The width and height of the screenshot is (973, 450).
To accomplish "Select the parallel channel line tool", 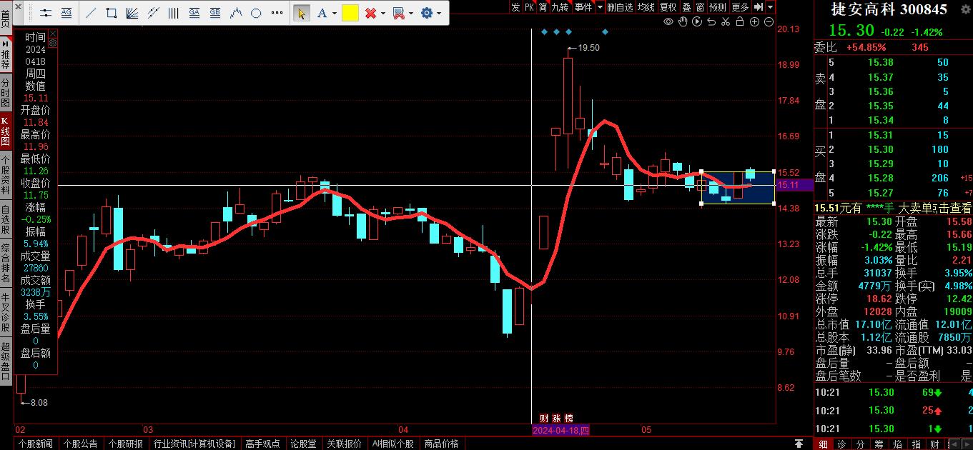I will pyautogui.click(x=152, y=13).
